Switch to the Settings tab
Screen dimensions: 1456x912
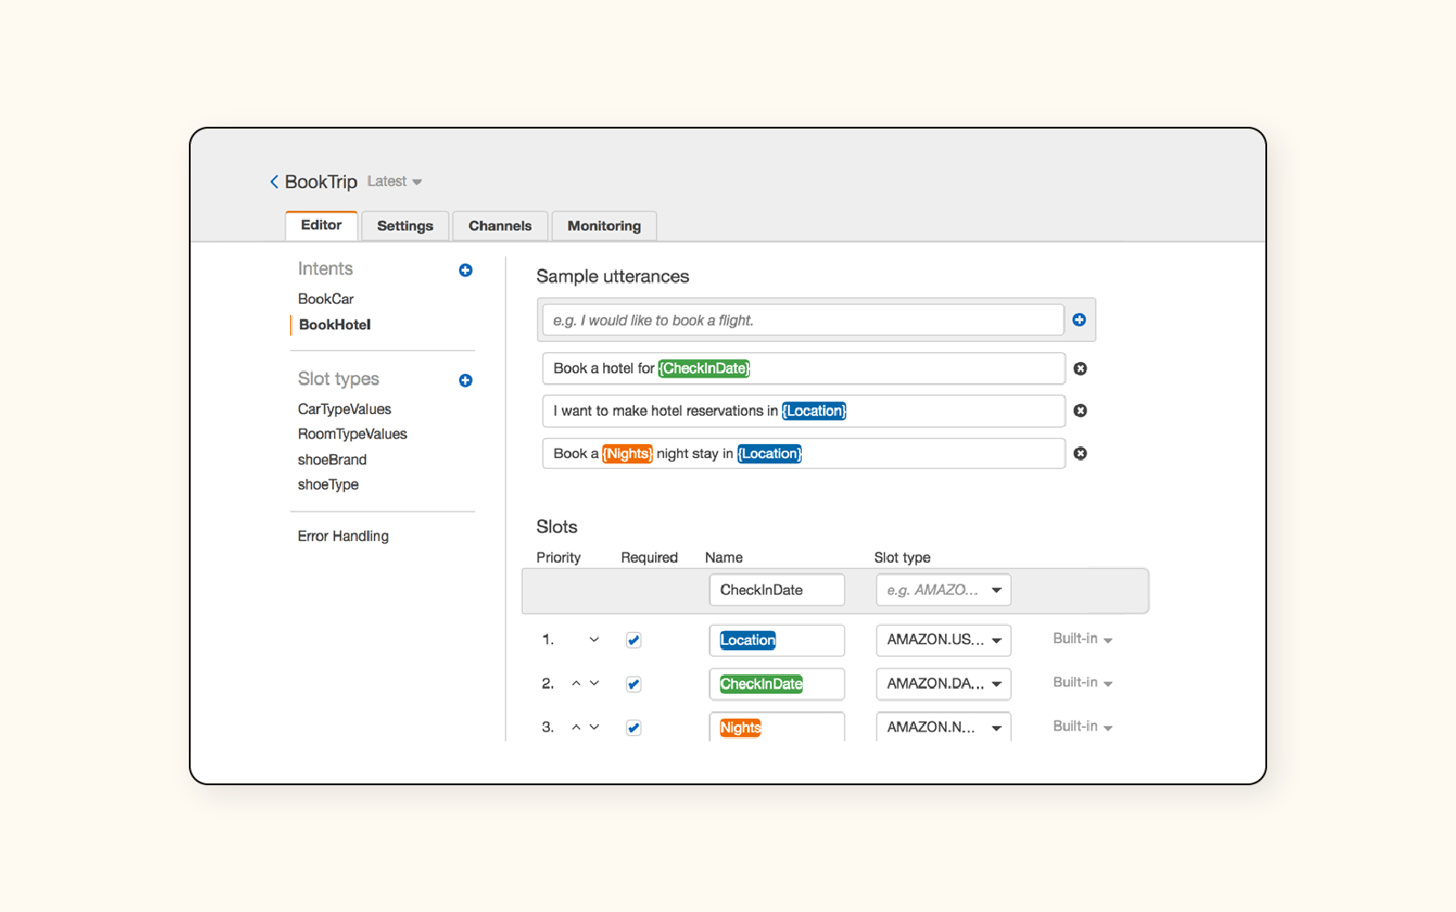click(x=405, y=226)
